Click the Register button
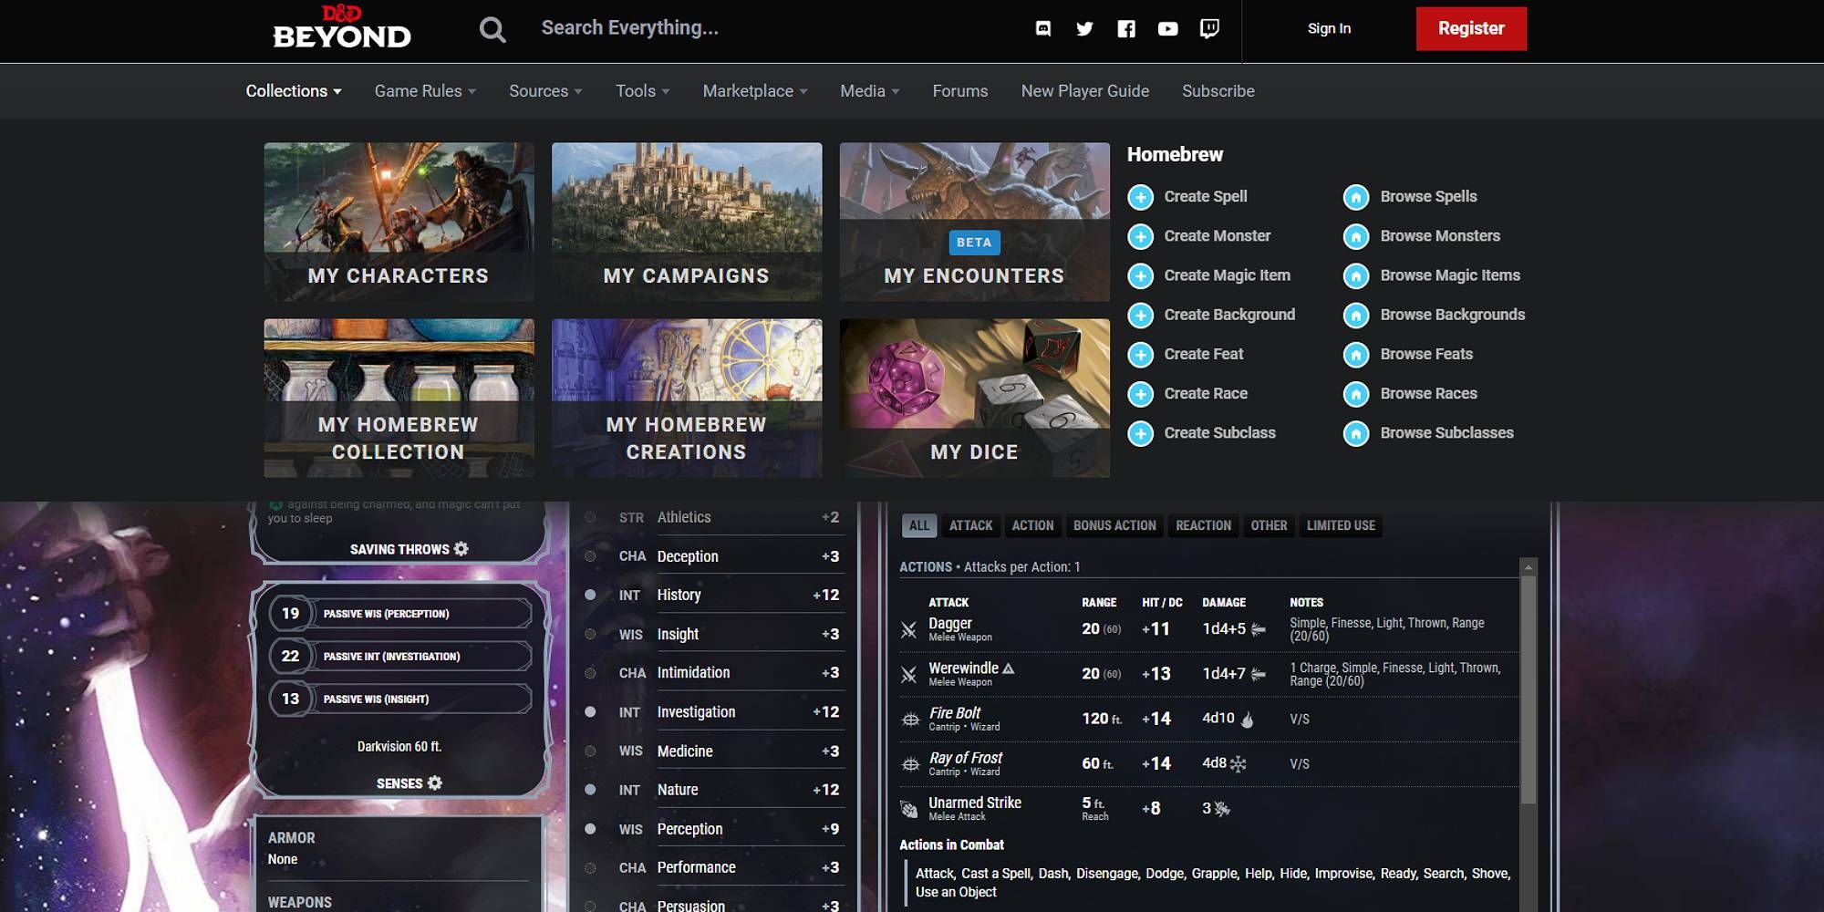 click(x=1471, y=28)
